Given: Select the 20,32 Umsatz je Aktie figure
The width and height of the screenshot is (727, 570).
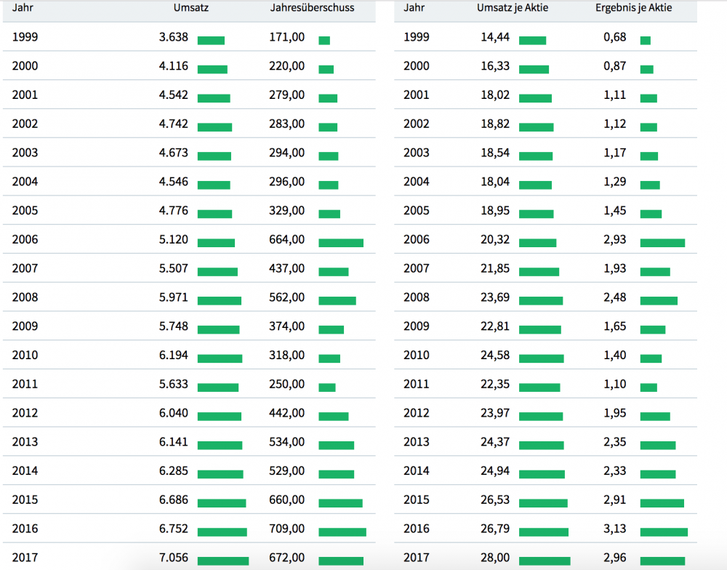Looking at the screenshot, I should pos(495,239).
